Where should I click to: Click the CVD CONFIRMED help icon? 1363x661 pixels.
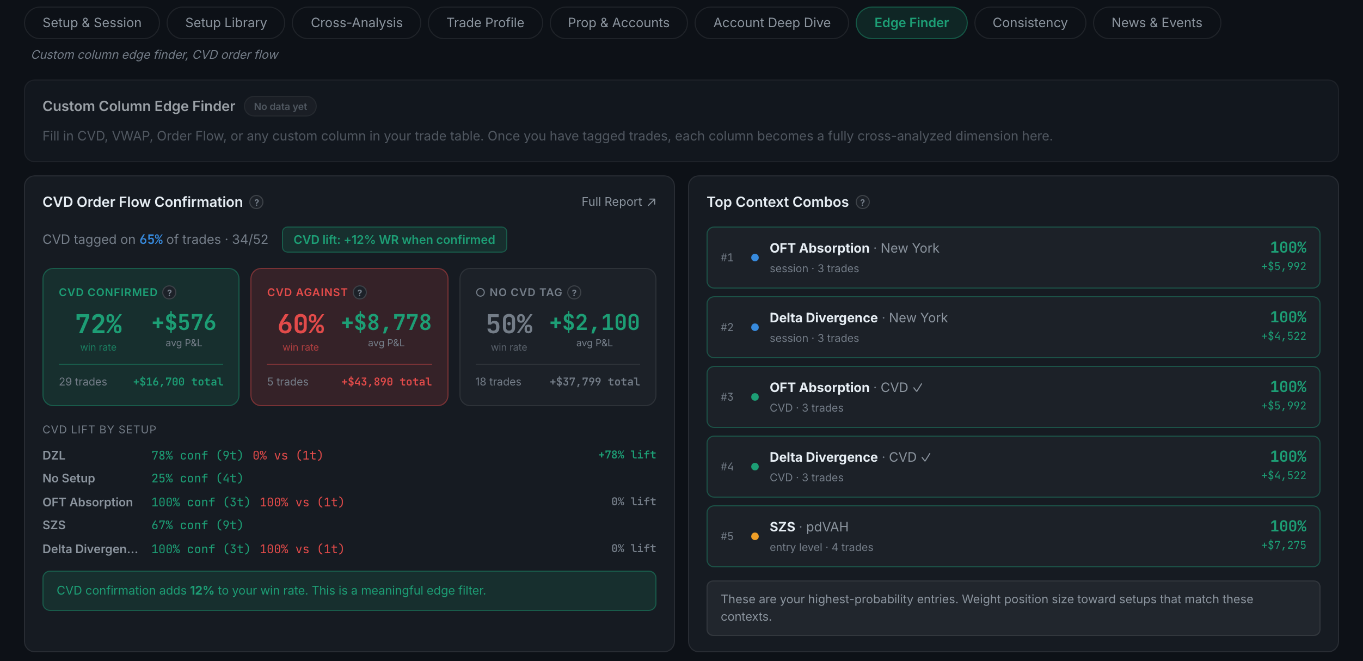coord(170,292)
